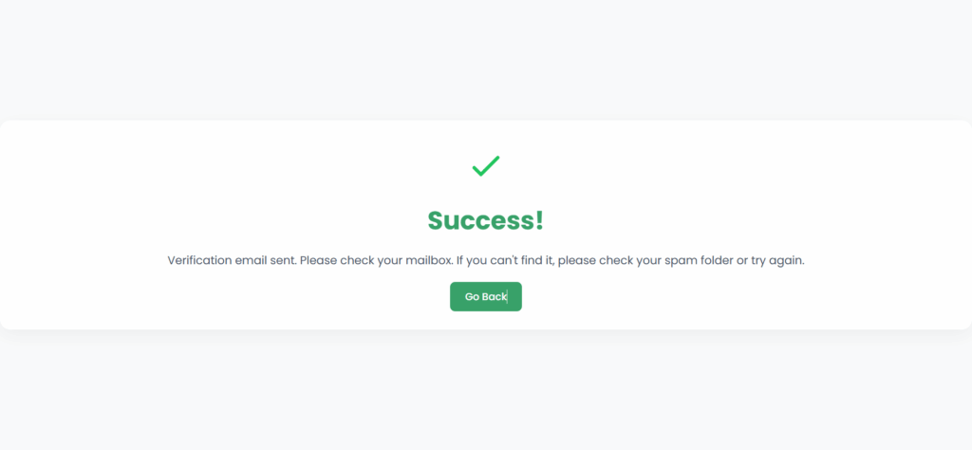The width and height of the screenshot is (972, 450).
Task: Click the word "sent" in the message
Action: 284,260
